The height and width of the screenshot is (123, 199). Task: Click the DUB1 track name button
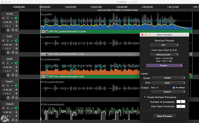pos(10,36)
